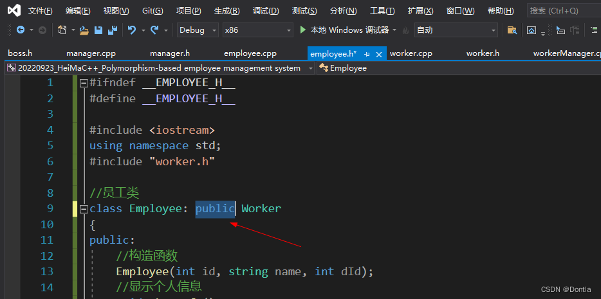Collapse the #ifndef block on line 1
The width and height of the screenshot is (601, 299).
pos(83,83)
